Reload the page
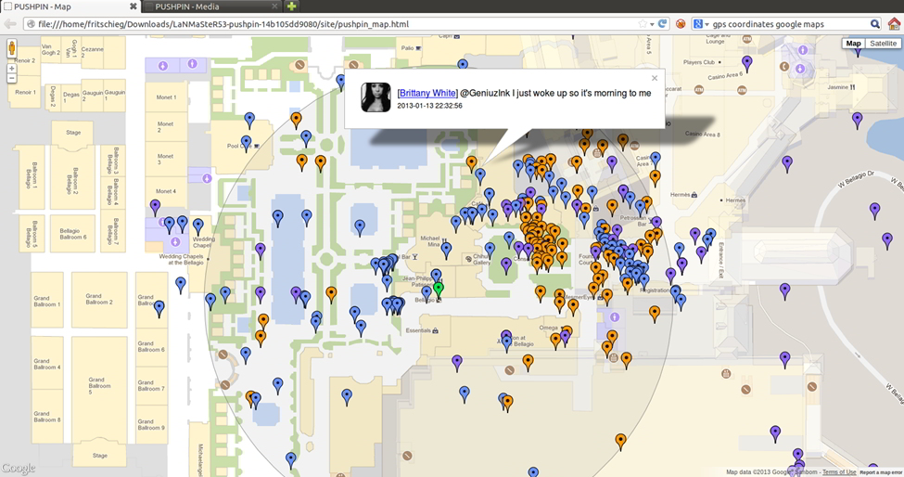 coord(662,23)
